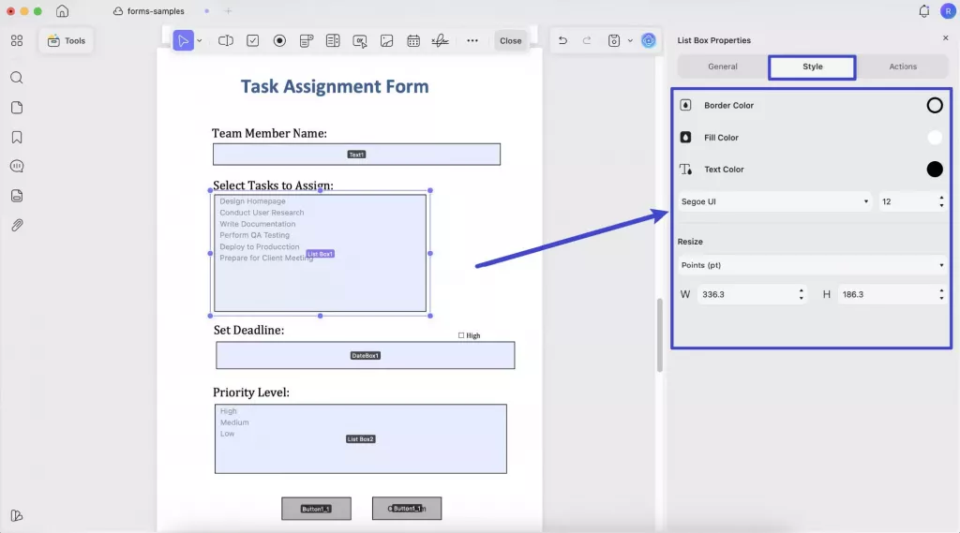
Task: Select Conduct User Research list item
Action: (x=262, y=213)
